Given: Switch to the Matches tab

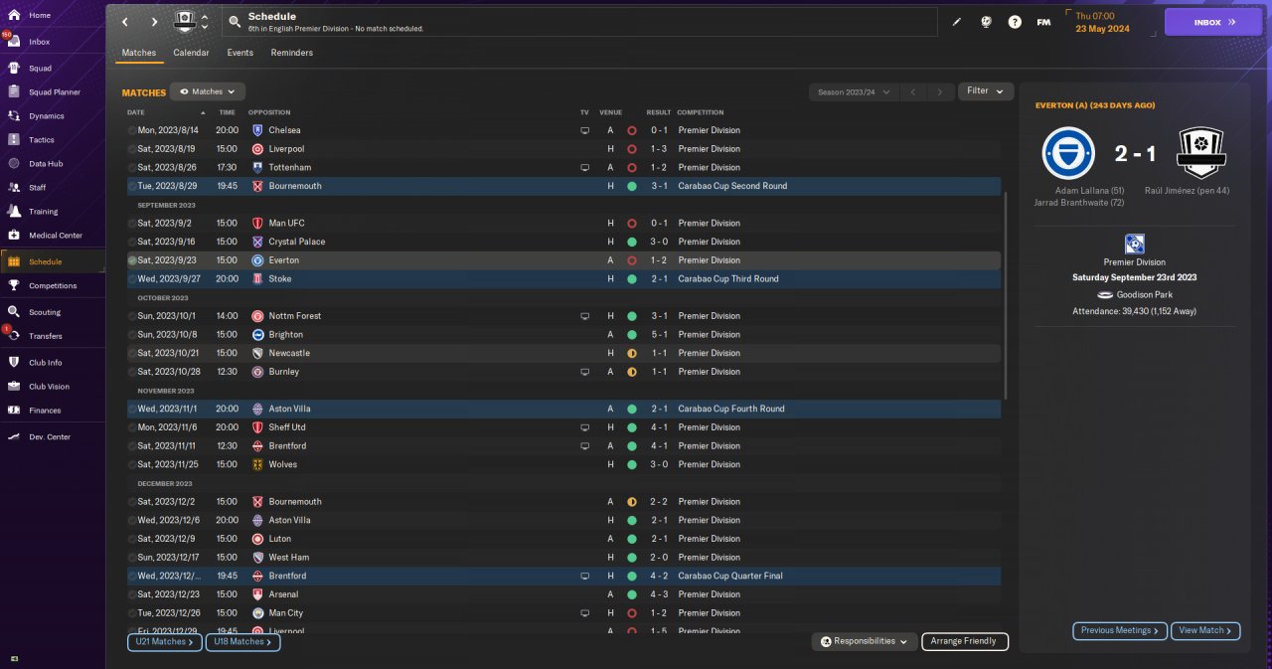Looking at the screenshot, I should pos(138,53).
